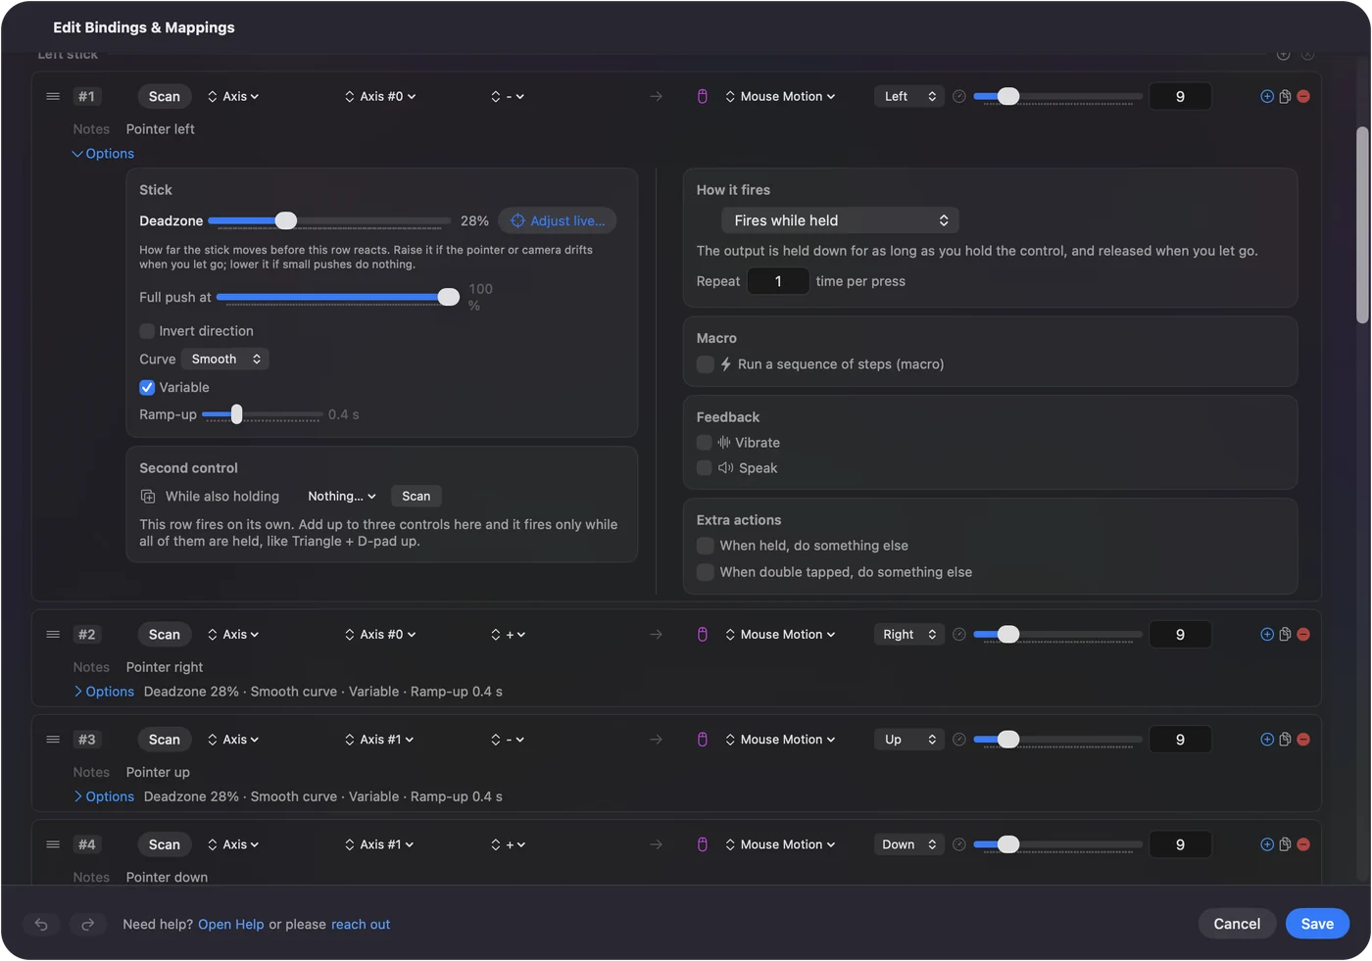The height and width of the screenshot is (961, 1372).
Task: Click the gauge icon beside row #3 slider
Action: [959, 739]
